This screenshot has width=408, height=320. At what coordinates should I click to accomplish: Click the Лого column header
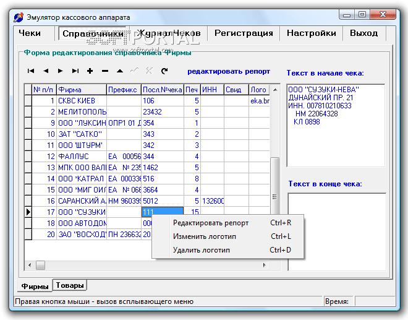[x=259, y=90]
